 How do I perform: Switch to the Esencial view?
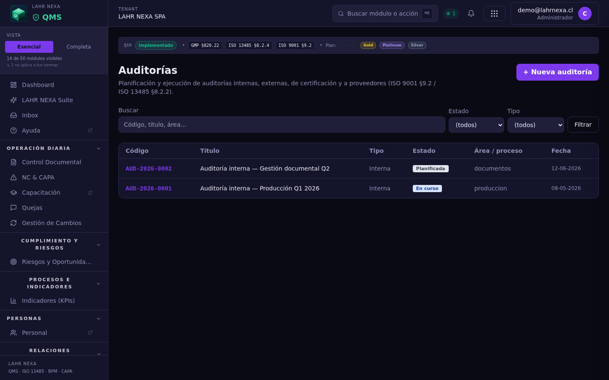pyautogui.click(x=29, y=47)
